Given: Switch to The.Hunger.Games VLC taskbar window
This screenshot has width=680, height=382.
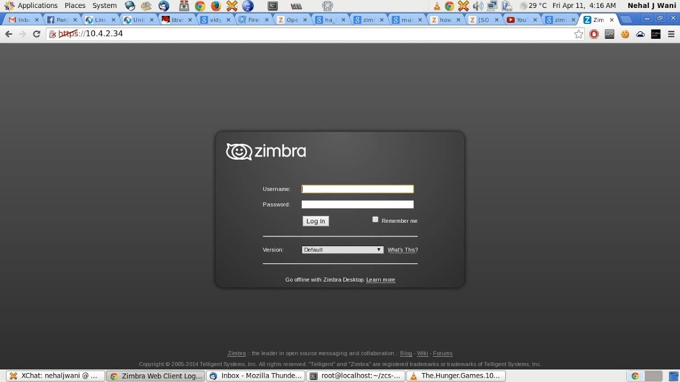Looking at the screenshot, I should coord(455,376).
